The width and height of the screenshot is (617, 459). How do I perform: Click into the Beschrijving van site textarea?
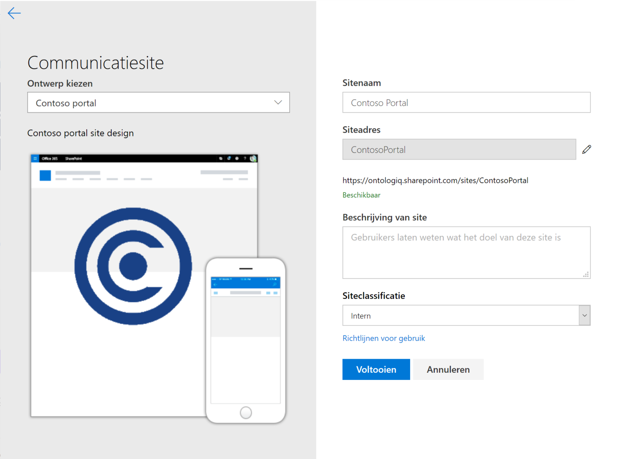[466, 252]
